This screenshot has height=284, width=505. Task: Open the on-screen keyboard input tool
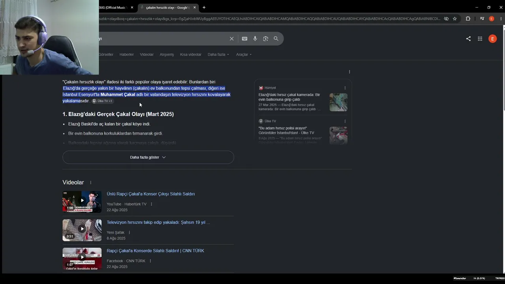tap(245, 39)
